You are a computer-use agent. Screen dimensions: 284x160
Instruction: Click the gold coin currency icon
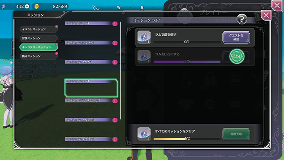(x=37, y=7)
